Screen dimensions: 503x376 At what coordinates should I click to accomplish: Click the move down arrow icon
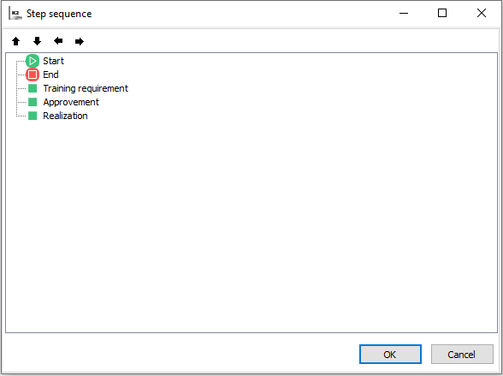pyautogui.click(x=38, y=41)
